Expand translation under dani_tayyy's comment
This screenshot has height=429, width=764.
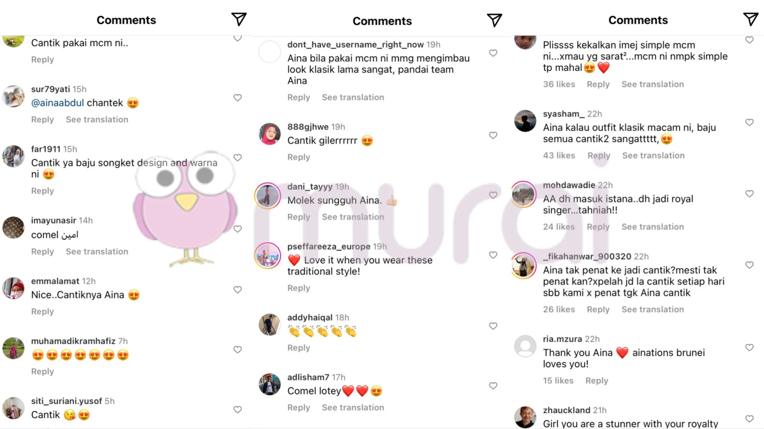353,217
